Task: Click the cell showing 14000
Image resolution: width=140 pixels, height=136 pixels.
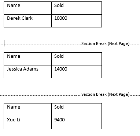Action: (x=77, y=72)
